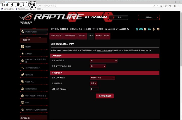Click the USB device status icon
This screenshot has width=182, height=120.
154,29
